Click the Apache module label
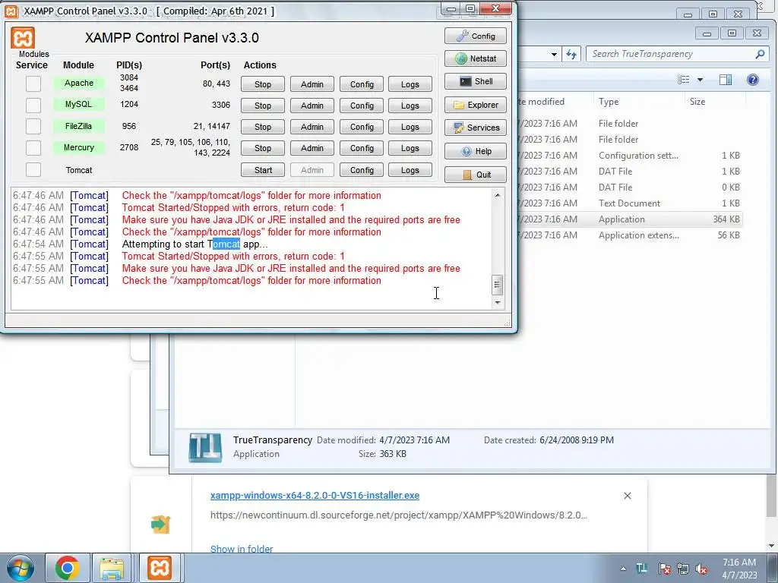 coord(79,83)
